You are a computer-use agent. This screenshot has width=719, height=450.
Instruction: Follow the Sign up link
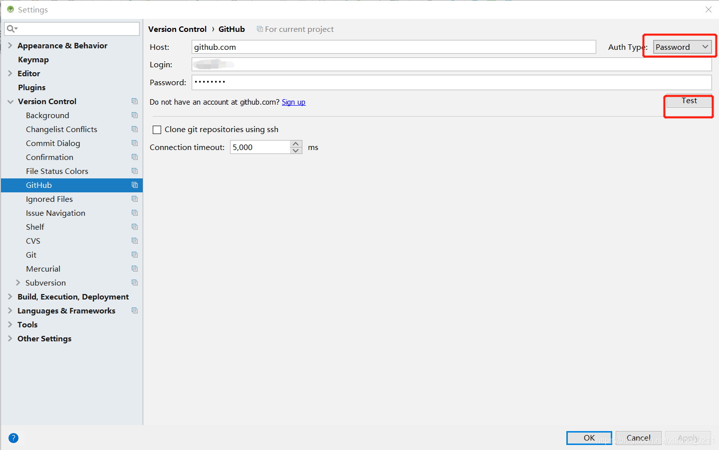293,102
